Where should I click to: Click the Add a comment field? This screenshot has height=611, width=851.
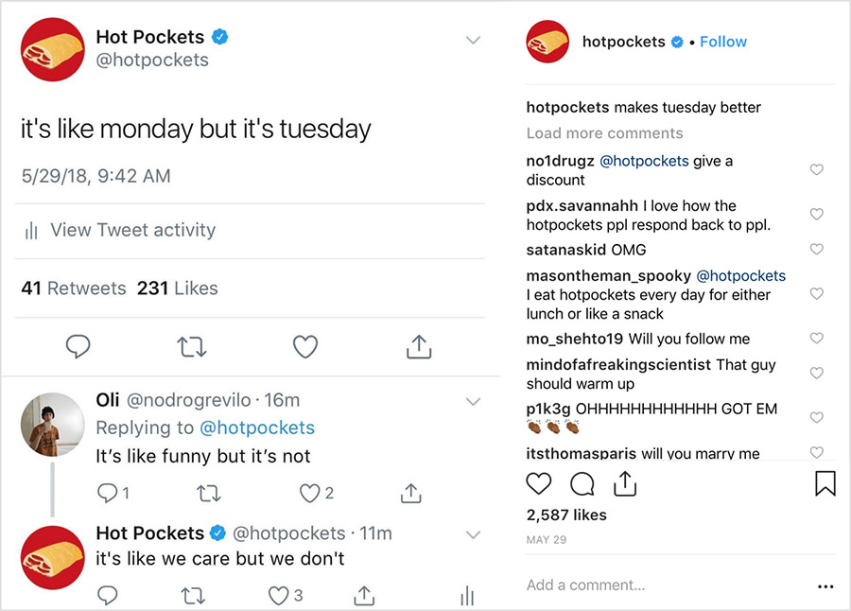click(x=586, y=585)
